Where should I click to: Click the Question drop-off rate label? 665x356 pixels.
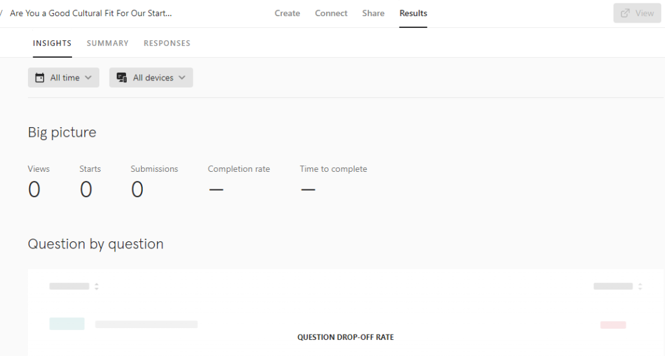point(345,337)
